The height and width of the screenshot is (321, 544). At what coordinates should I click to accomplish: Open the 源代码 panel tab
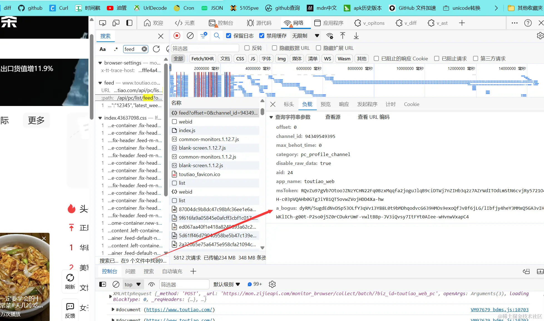click(259, 23)
